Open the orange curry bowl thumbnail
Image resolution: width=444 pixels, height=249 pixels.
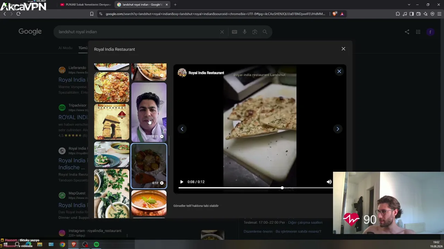(149, 203)
